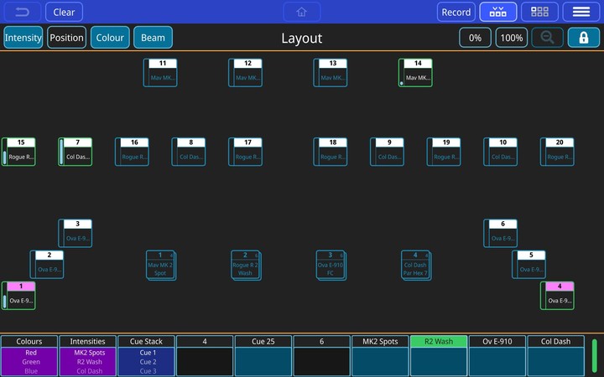
Task: Select group 1 Mav MK 2 Spot
Action: coord(160,265)
